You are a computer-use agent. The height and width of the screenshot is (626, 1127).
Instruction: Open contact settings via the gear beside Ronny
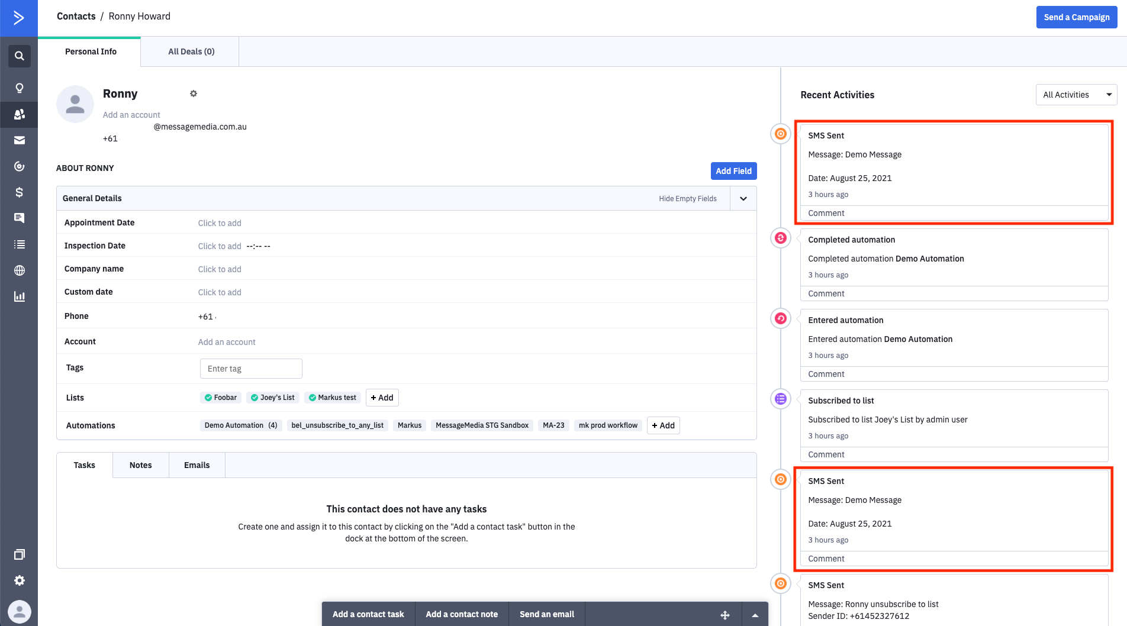[x=194, y=93]
